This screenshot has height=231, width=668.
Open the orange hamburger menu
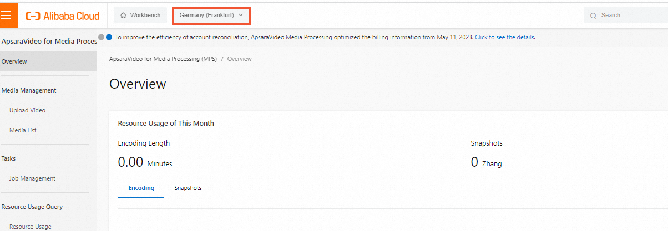9,15
